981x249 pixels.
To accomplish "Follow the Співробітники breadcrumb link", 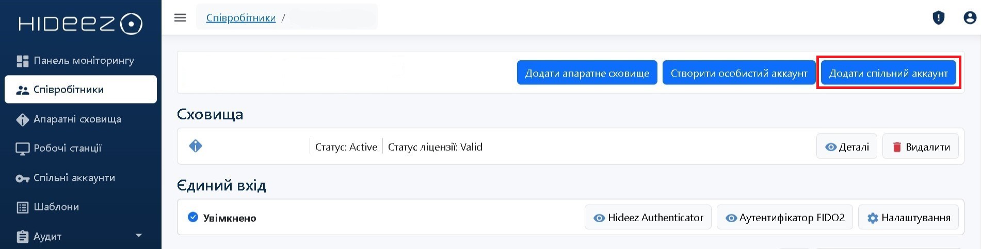I will click(x=240, y=18).
